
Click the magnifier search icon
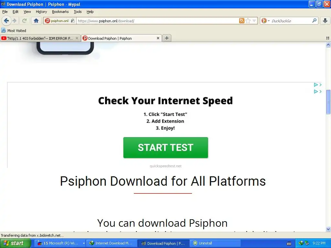(x=314, y=20)
